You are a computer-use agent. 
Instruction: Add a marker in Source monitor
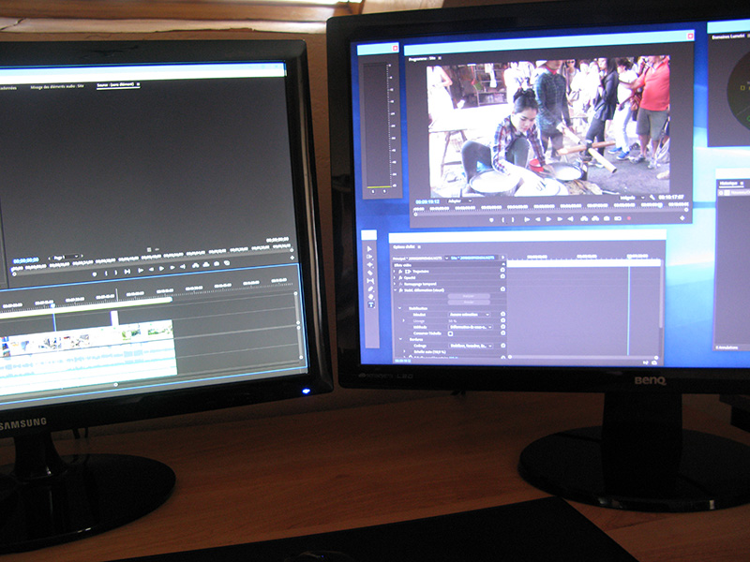click(x=95, y=274)
